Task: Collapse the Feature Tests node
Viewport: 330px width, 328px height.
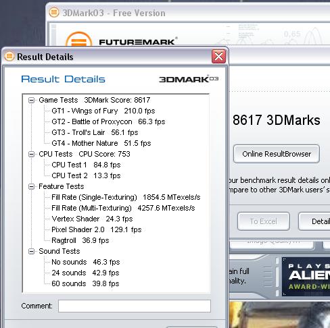Action: [31, 186]
